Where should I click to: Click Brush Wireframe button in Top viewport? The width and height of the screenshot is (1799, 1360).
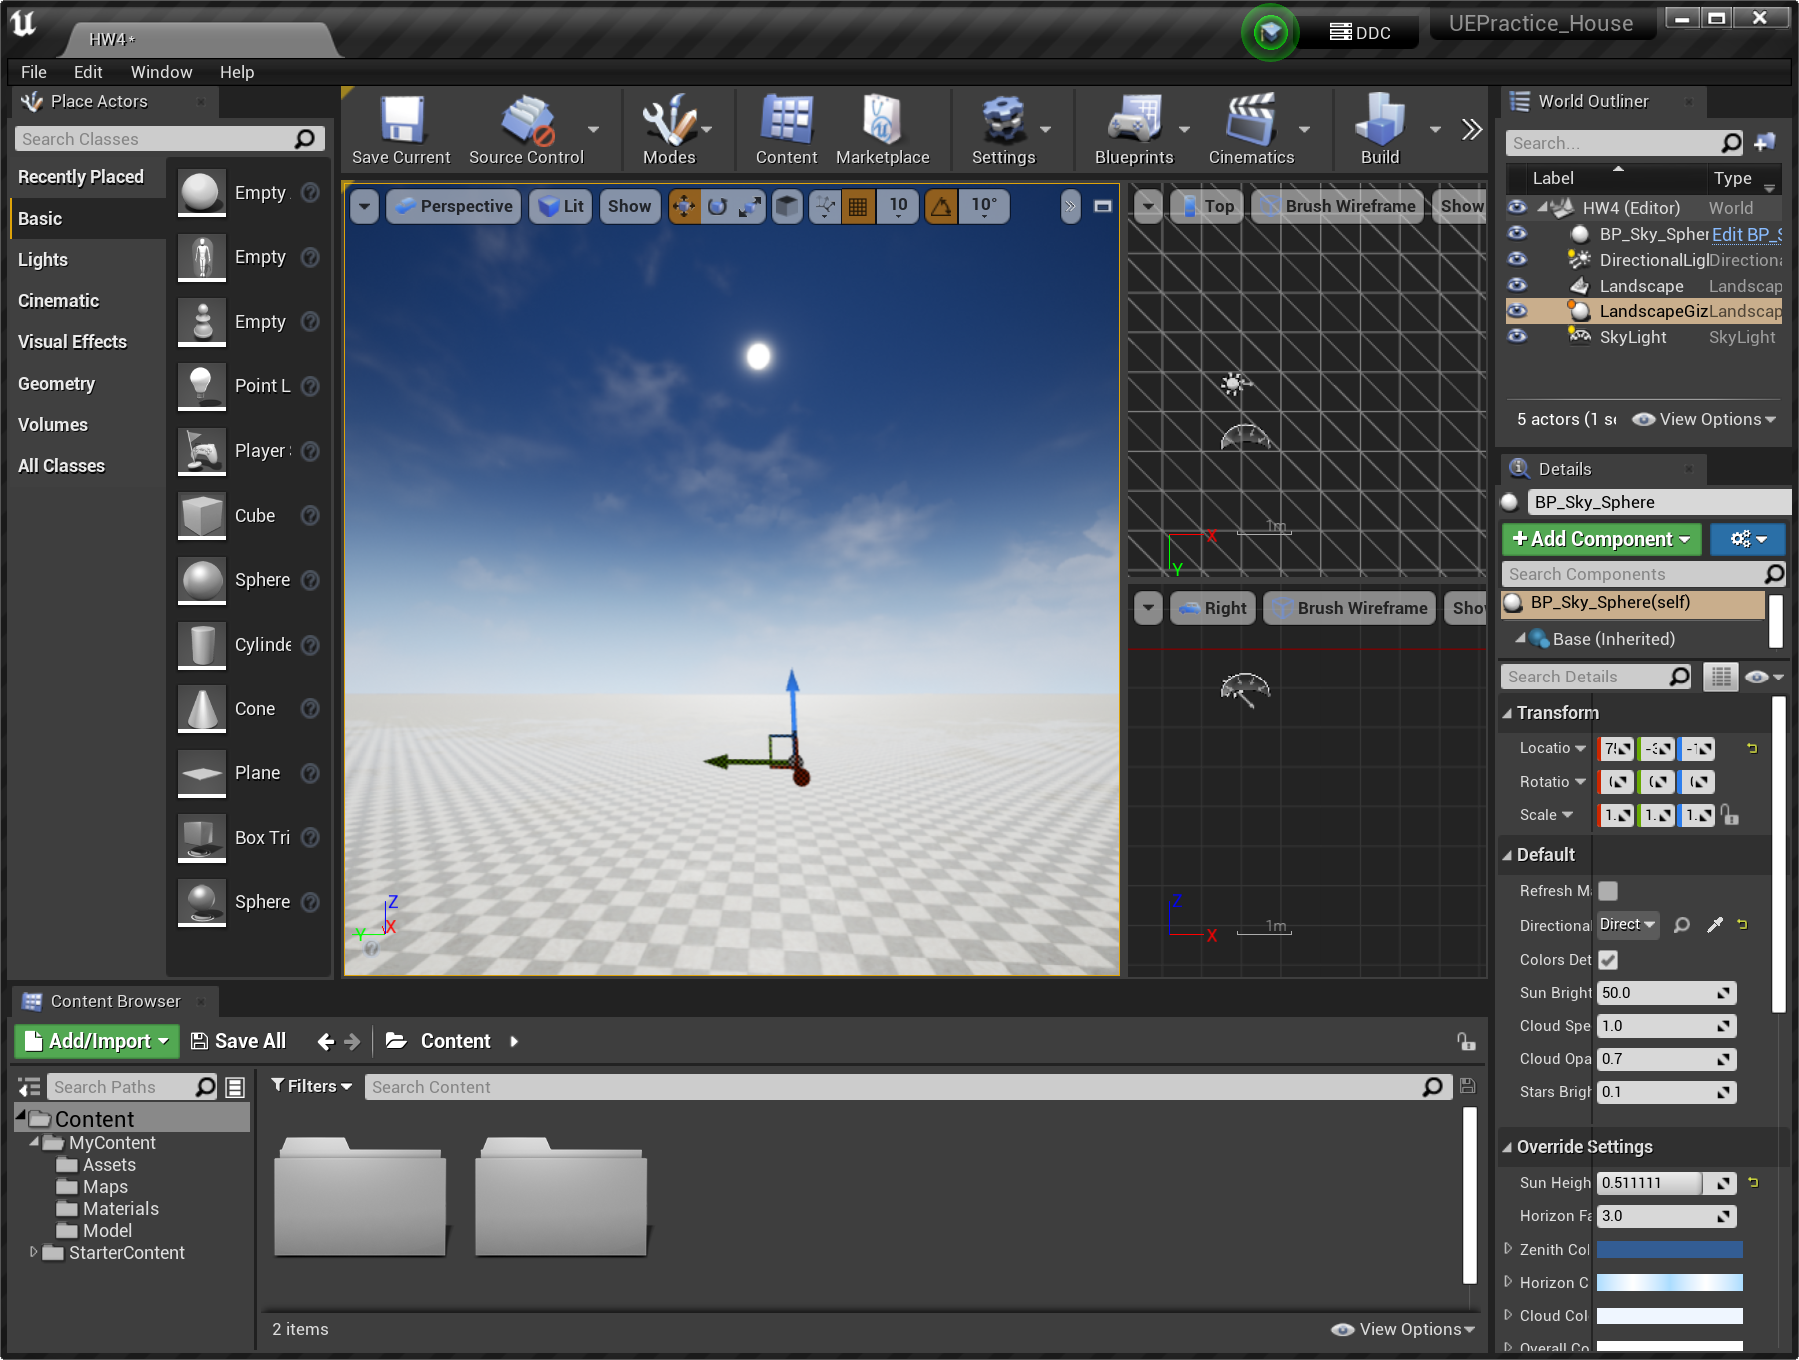(1338, 206)
